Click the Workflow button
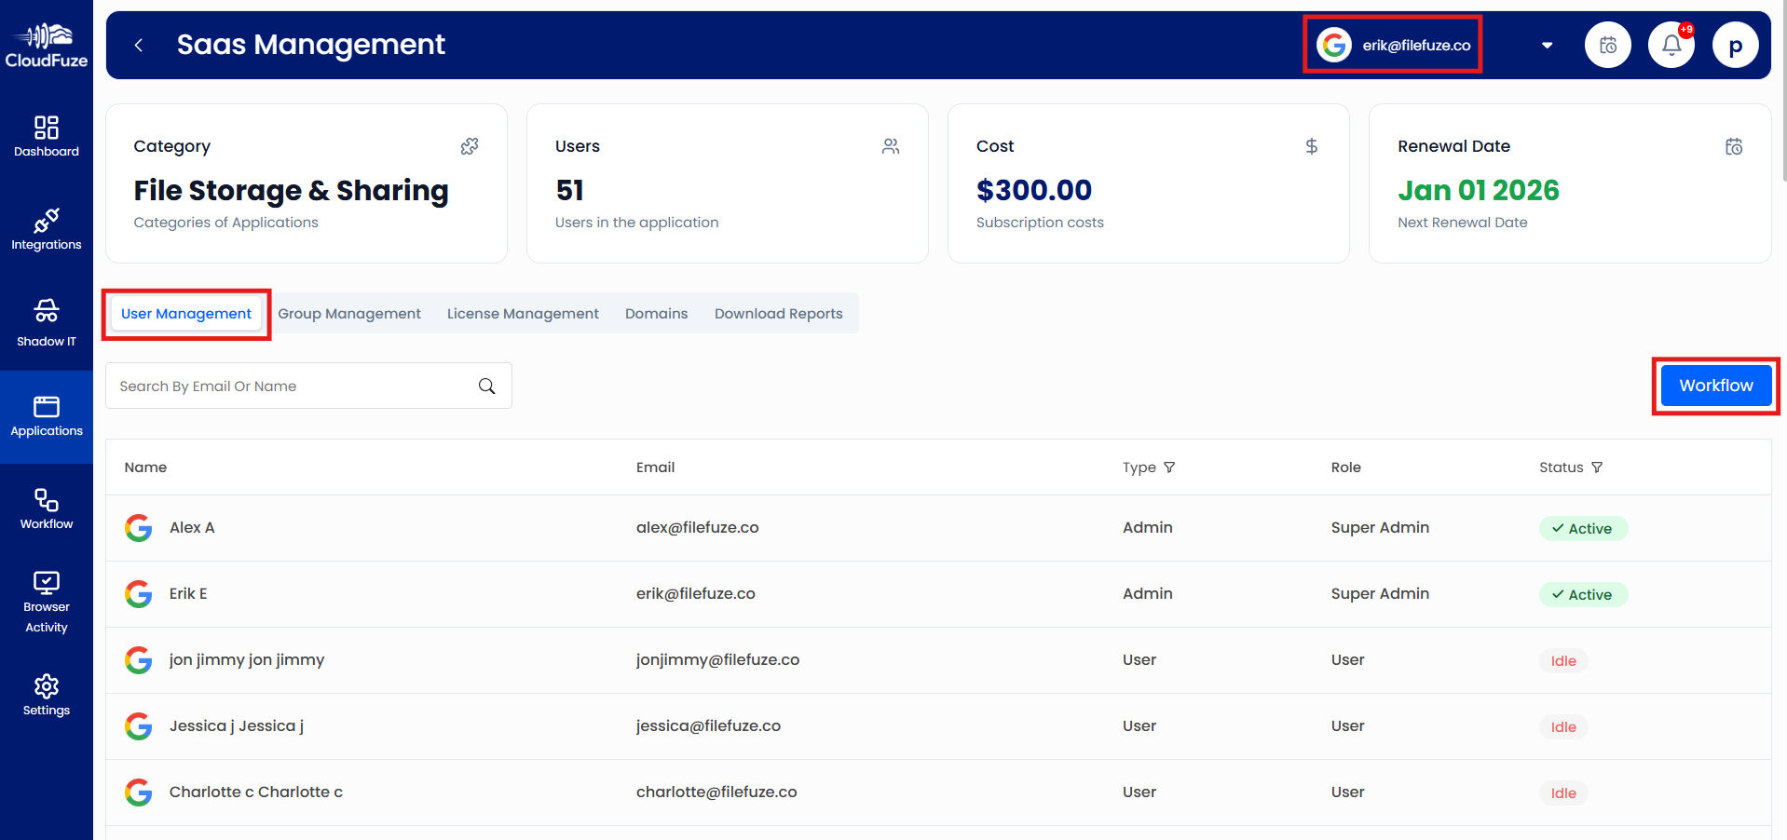 pos(1714,385)
